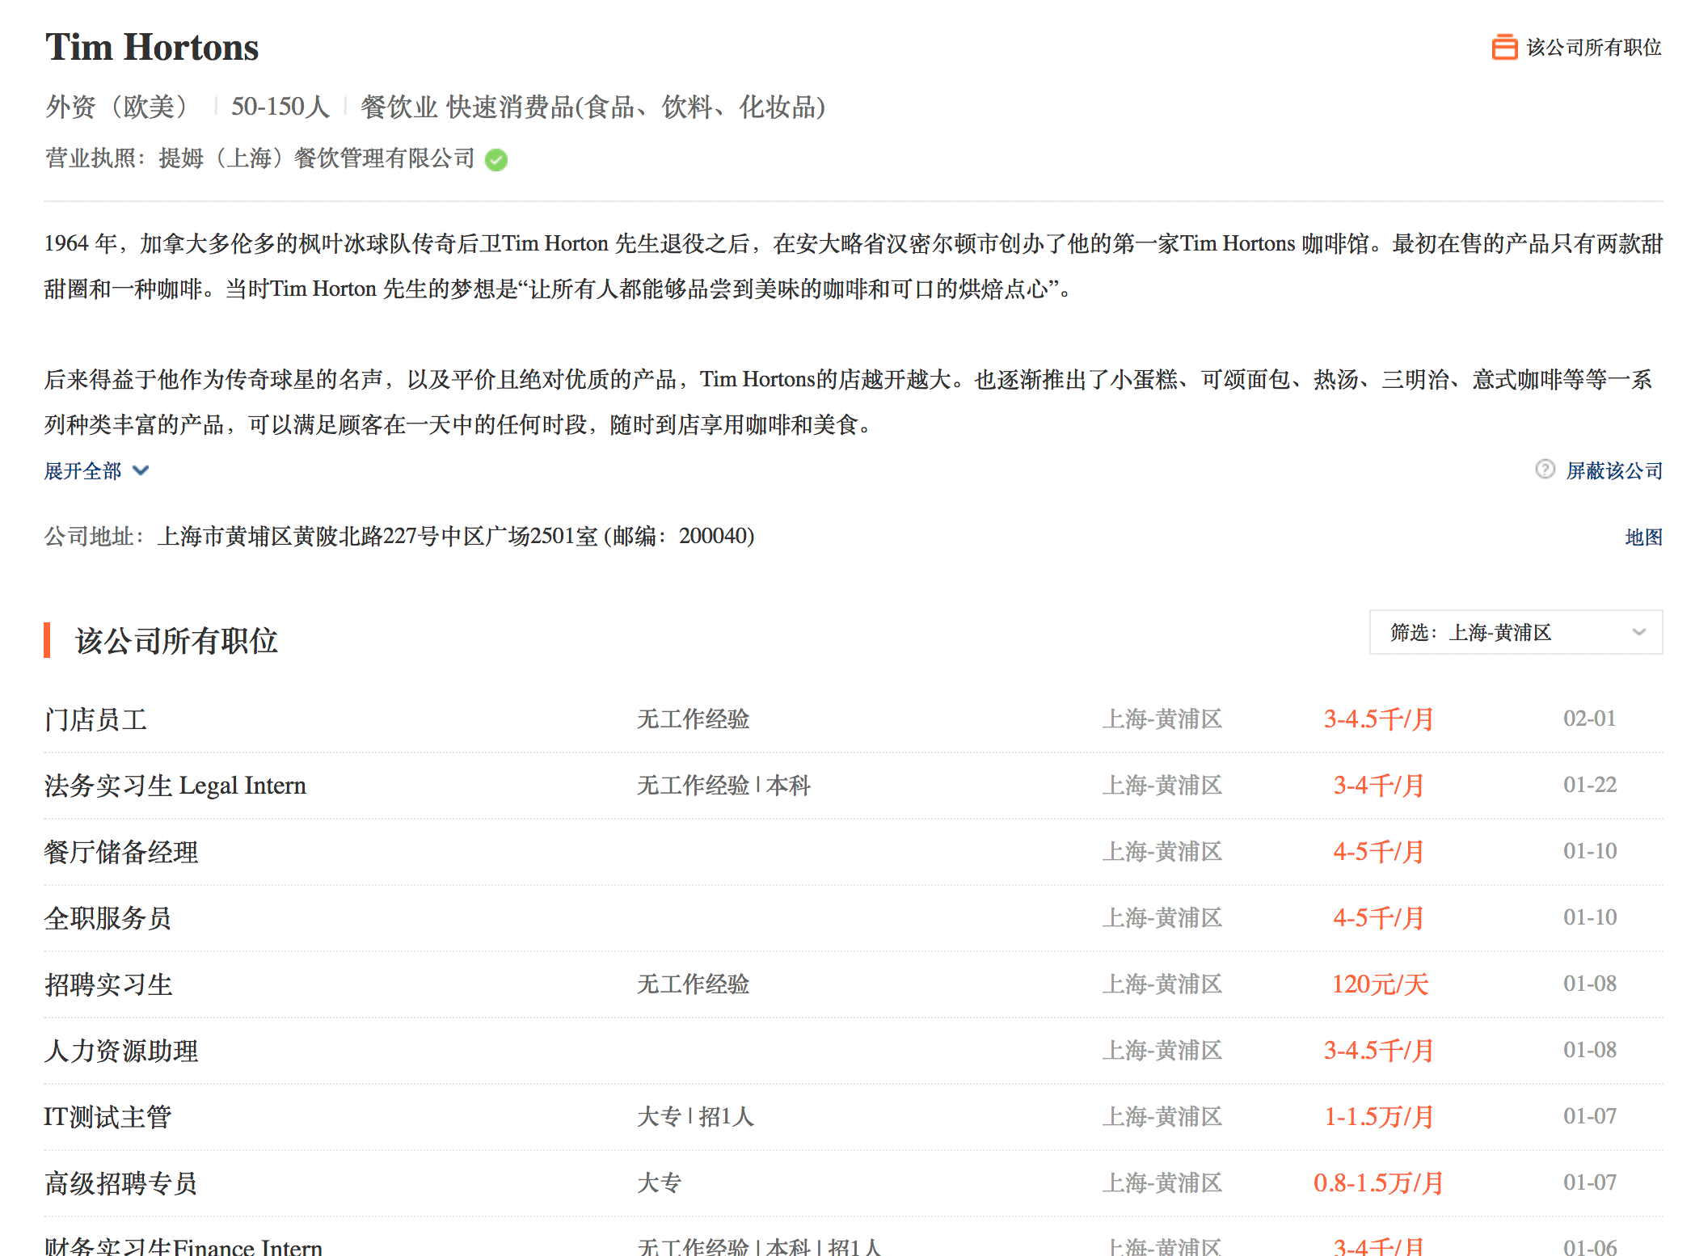The width and height of the screenshot is (1691, 1256).
Task: Click the company address text
Action: click(x=456, y=536)
